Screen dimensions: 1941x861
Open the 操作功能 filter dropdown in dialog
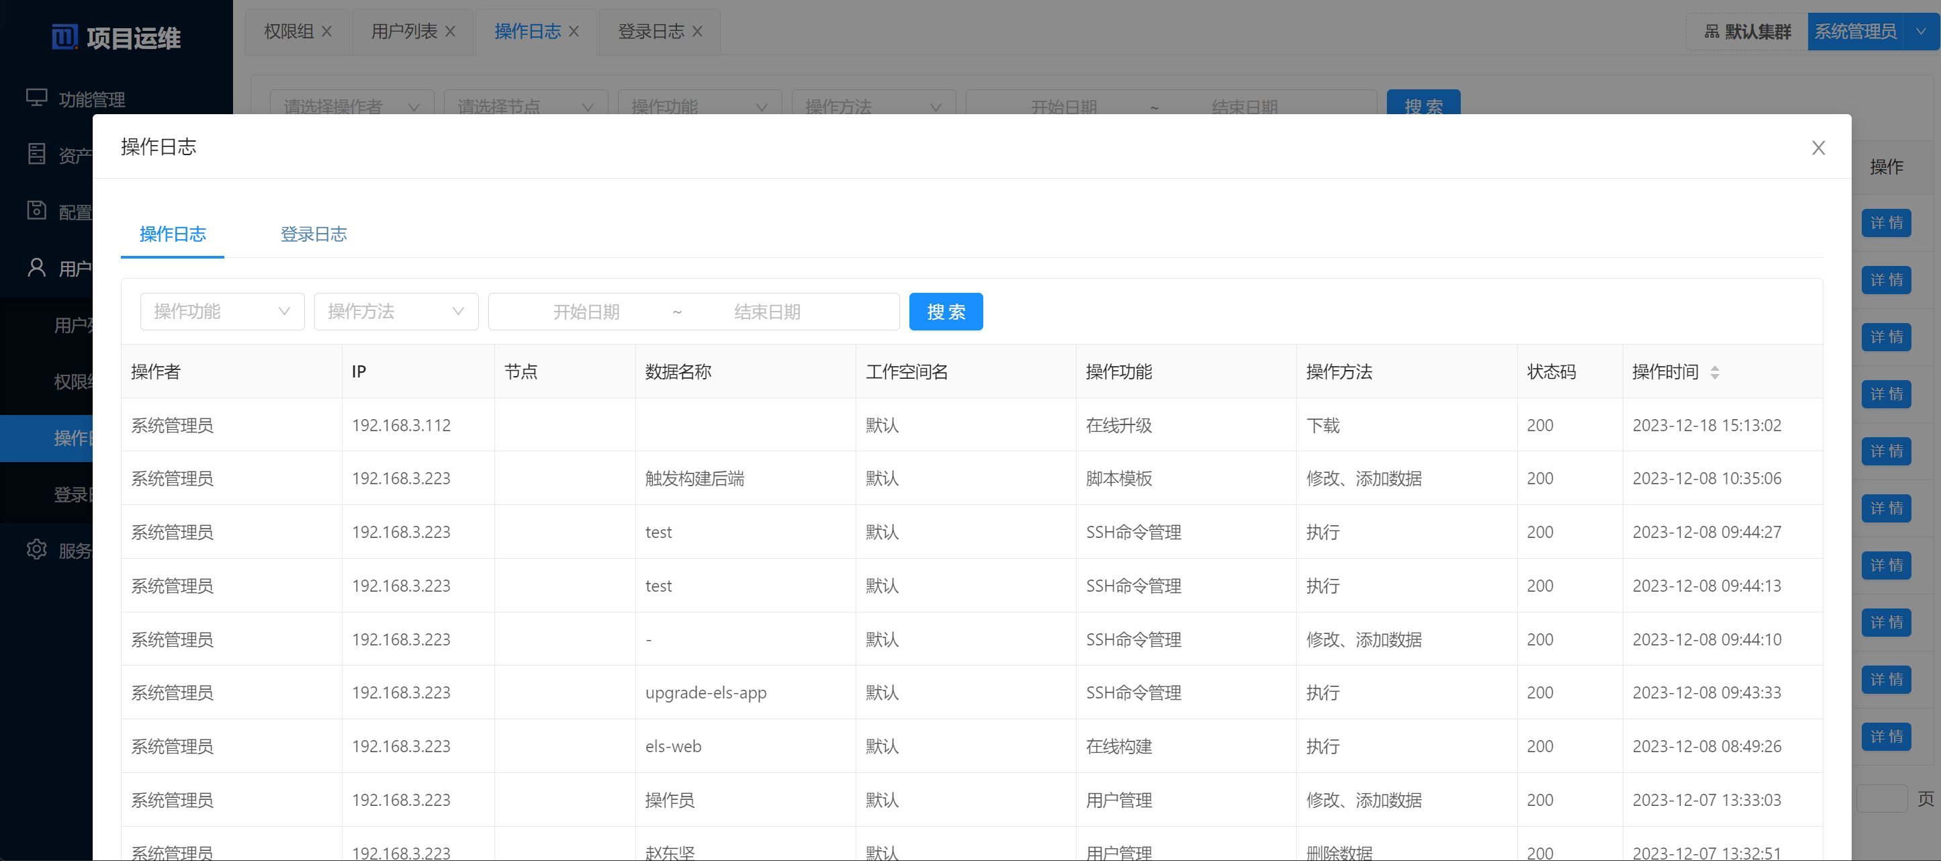coord(222,311)
